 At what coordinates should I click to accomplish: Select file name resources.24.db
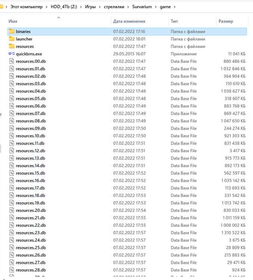click(31, 240)
